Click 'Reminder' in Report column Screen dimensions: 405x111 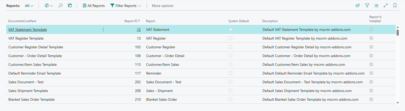(x=154, y=73)
